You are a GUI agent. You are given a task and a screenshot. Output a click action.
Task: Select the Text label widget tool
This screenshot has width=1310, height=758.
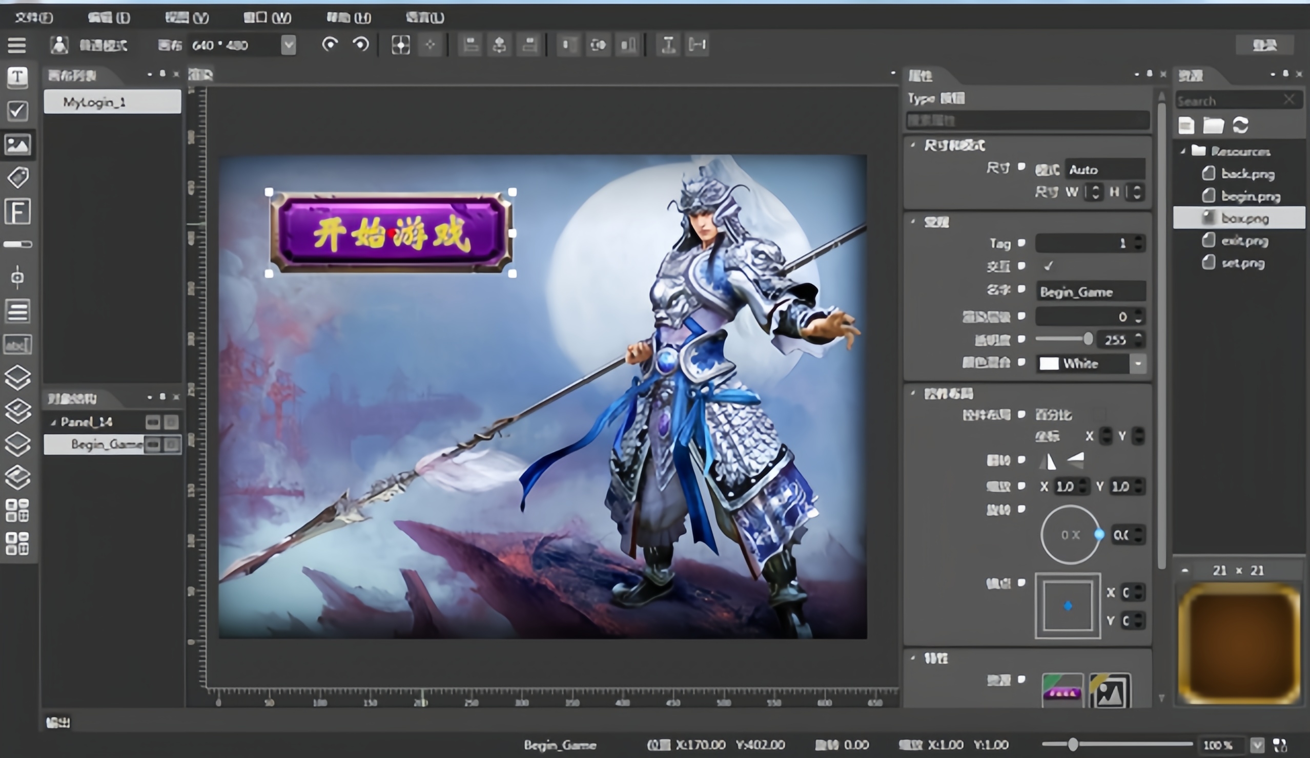(17, 77)
